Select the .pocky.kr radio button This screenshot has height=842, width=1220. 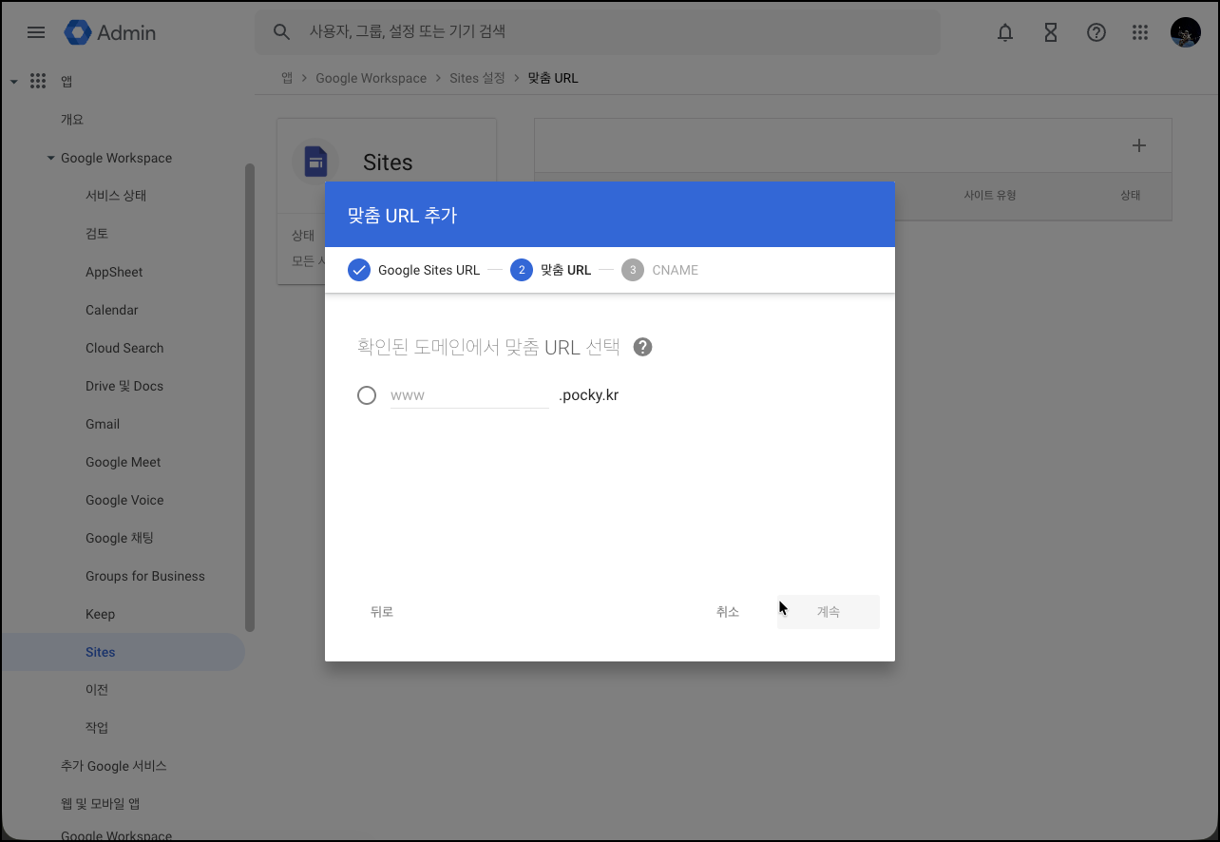[367, 395]
